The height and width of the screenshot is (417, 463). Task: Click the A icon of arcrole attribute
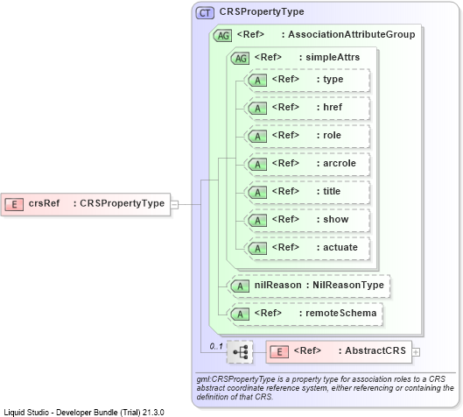tap(257, 165)
